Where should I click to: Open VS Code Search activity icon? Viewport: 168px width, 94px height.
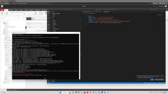49,15
